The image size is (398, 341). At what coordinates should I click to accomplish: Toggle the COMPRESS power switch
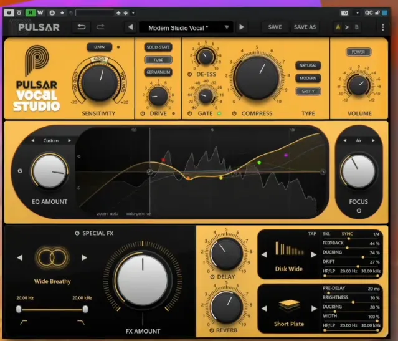pyautogui.click(x=234, y=113)
